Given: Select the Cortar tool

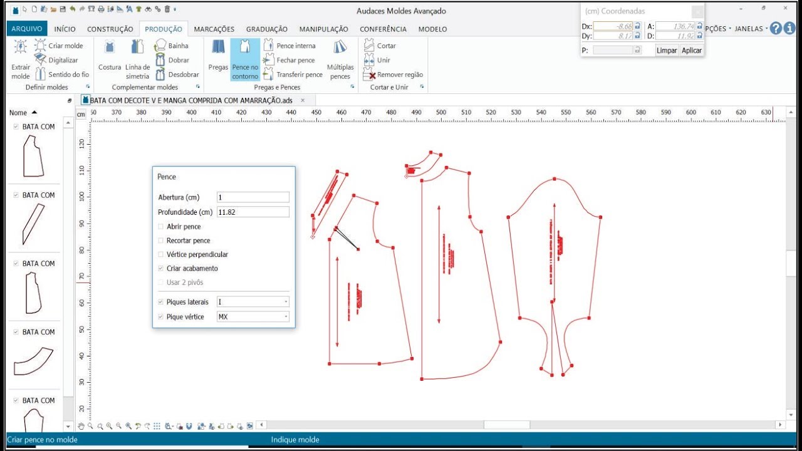Looking at the screenshot, I should click(x=380, y=46).
